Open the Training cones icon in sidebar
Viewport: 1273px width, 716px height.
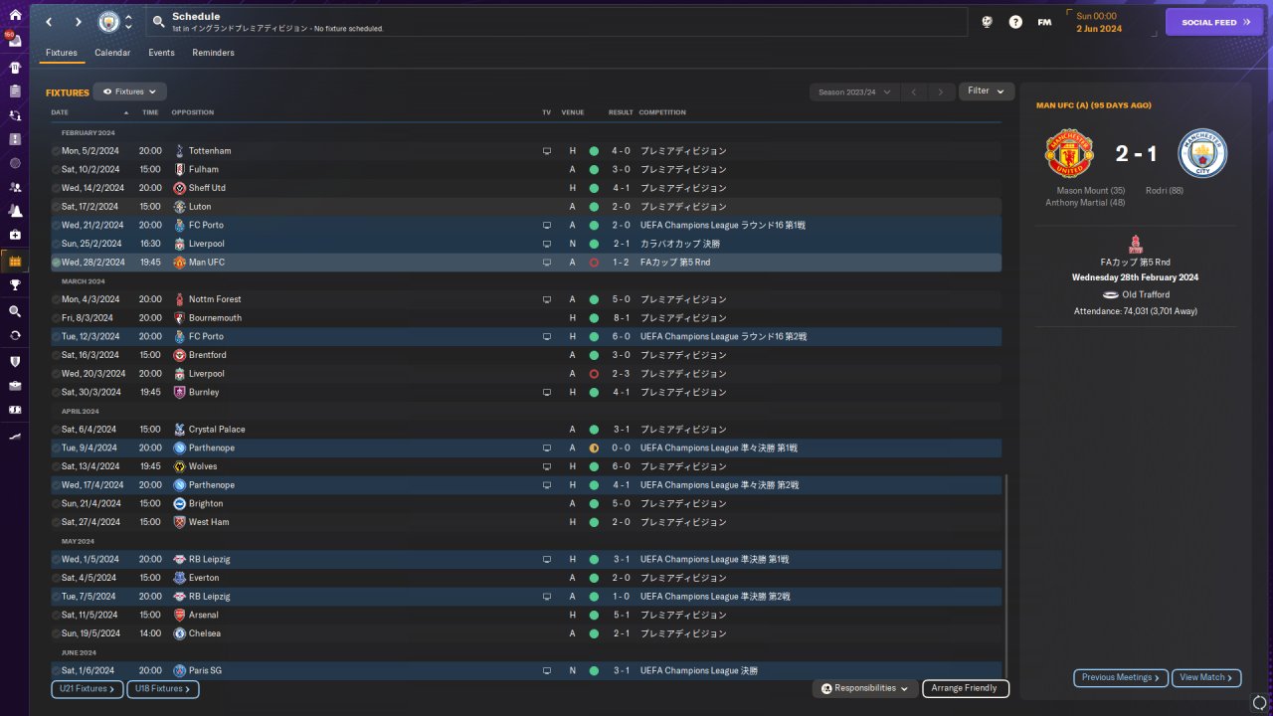[15, 211]
